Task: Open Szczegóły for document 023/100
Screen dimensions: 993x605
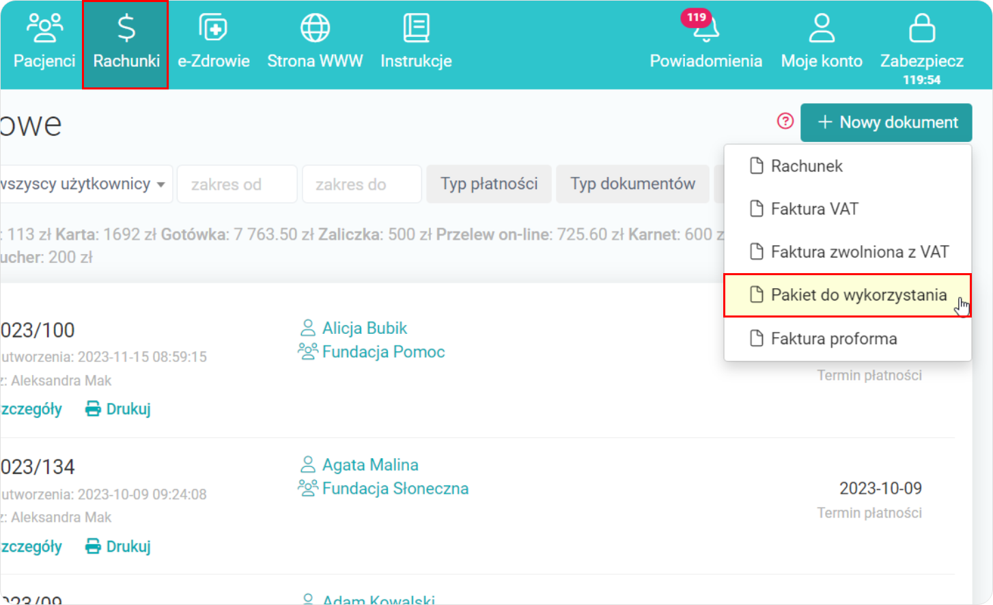Action: 31,409
